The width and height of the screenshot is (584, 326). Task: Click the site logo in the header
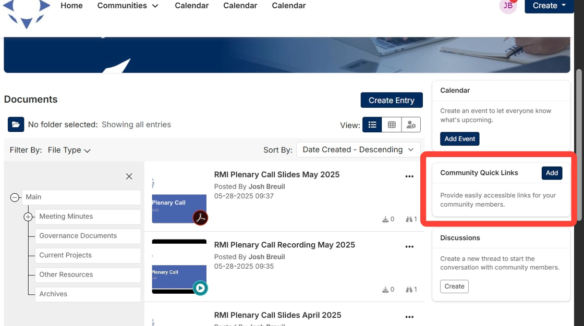point(27,13)
